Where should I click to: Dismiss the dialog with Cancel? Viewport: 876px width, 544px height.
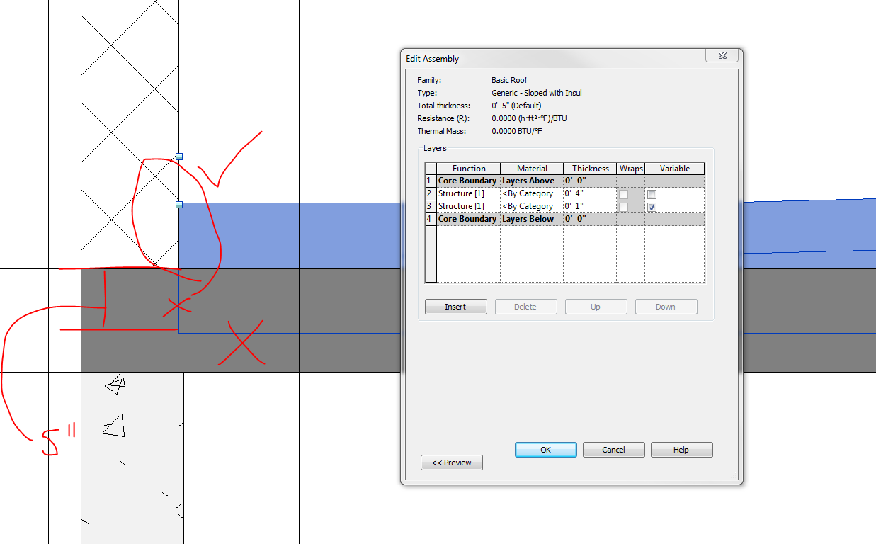tap(613, 449)
